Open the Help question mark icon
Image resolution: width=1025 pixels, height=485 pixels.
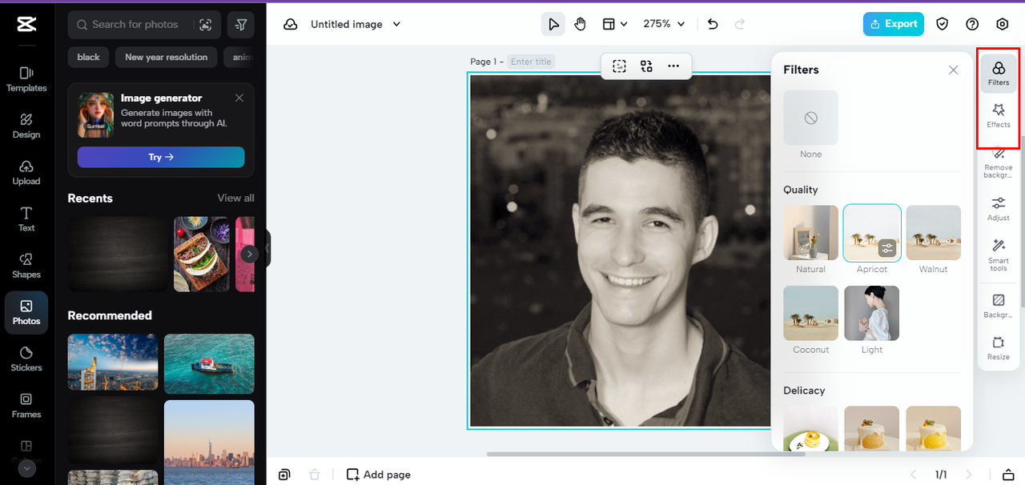972,24
